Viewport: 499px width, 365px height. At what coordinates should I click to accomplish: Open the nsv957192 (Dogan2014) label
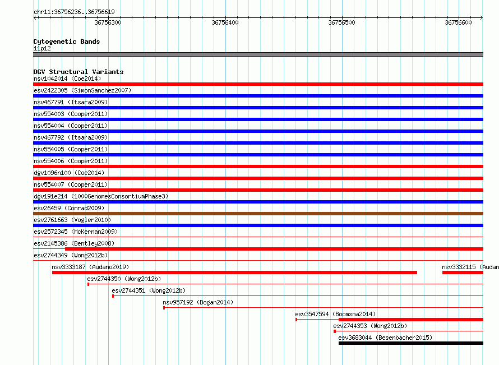pos(198,302)
